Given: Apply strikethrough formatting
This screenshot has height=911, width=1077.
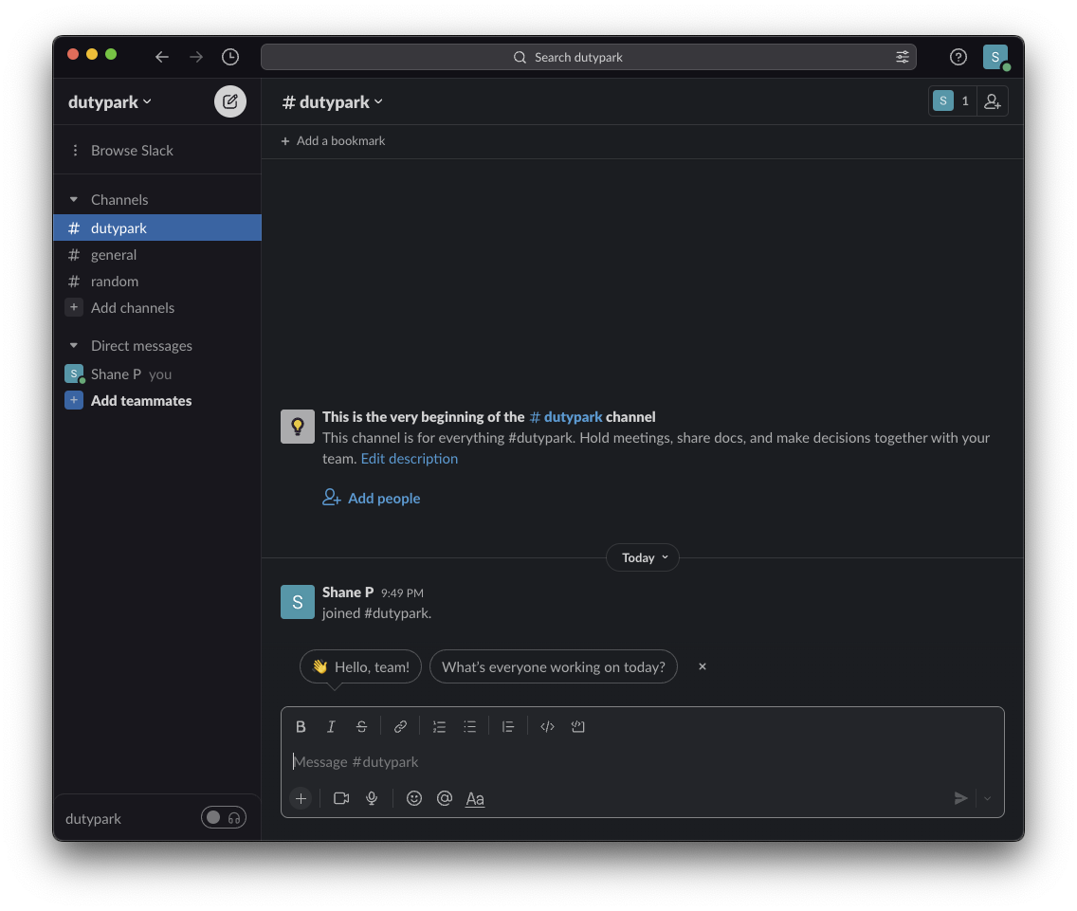Looking at the screenshot, I should [361, 727].
